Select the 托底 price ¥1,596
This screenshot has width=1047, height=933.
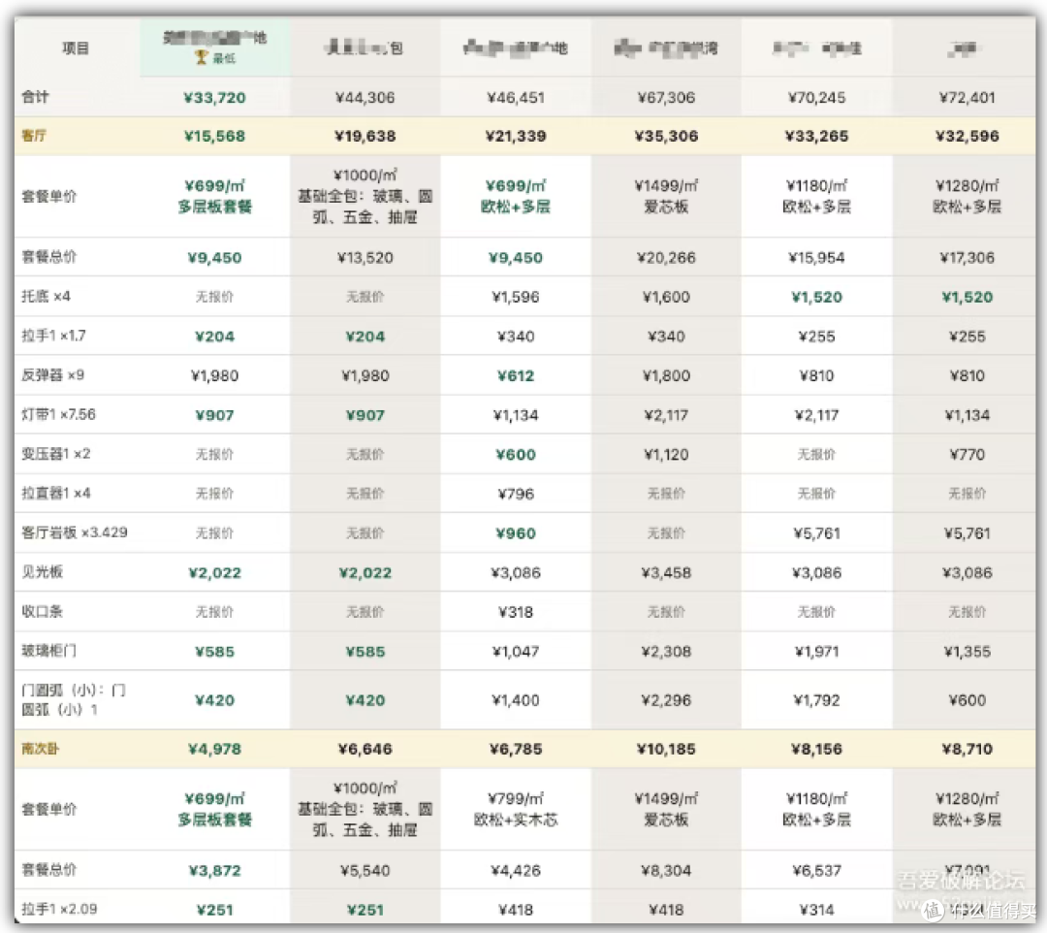(516, 297)
